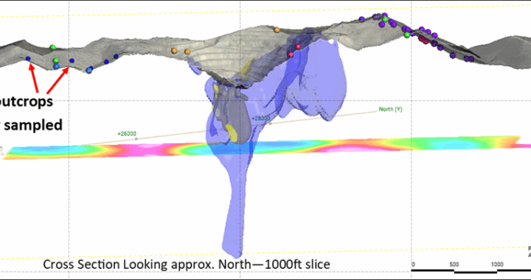Click the 500 mark on the scale bar
This screenshot has width=531, height=280.
(454, 265)
